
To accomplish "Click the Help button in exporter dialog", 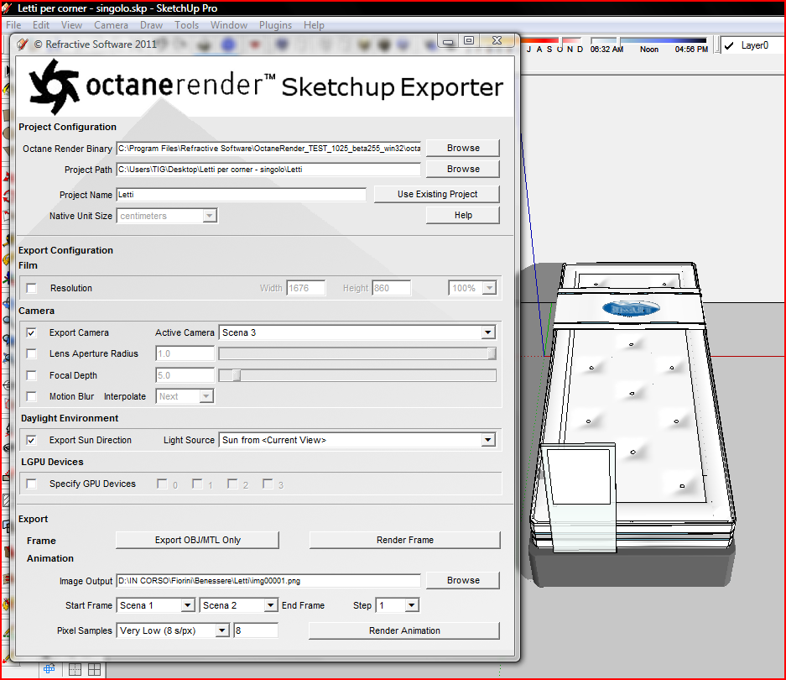I will 463,215.
